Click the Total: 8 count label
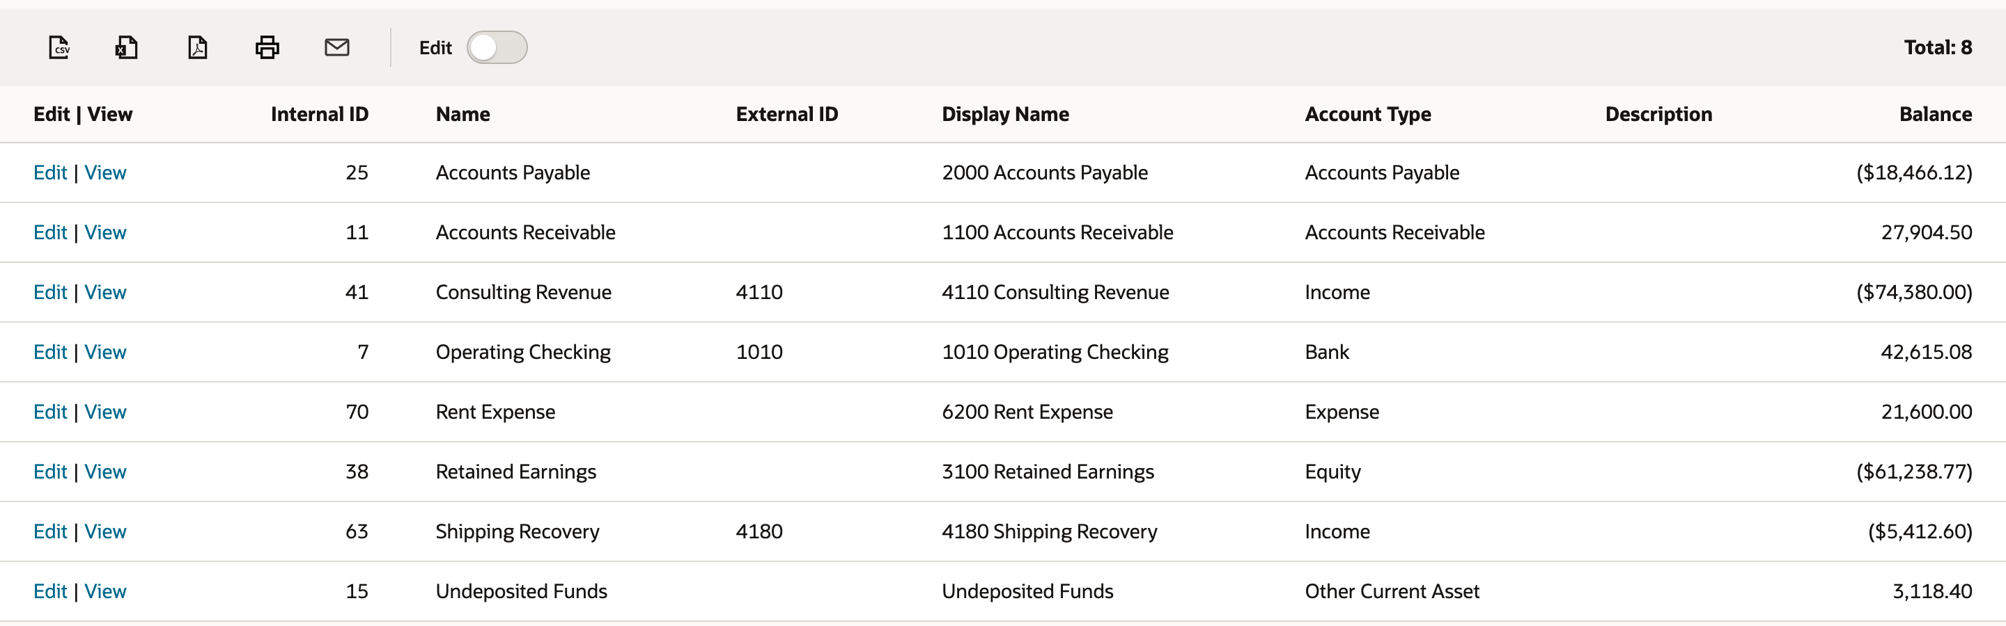The image size is (2006, 626). click(1938, 47)
